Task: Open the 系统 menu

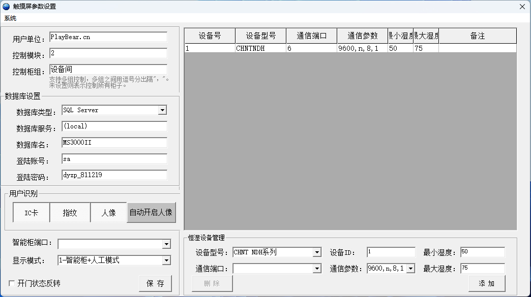Action: pos(10,18)
